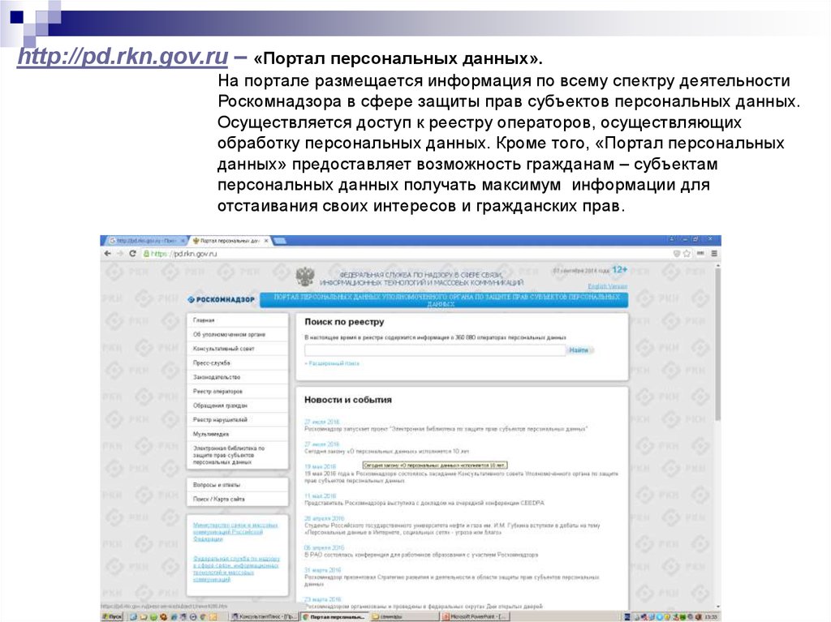This screenshot has width=831, height=622.
Task: Switch to КонсультантПлюс taskbar window
Action: (265, 616)
